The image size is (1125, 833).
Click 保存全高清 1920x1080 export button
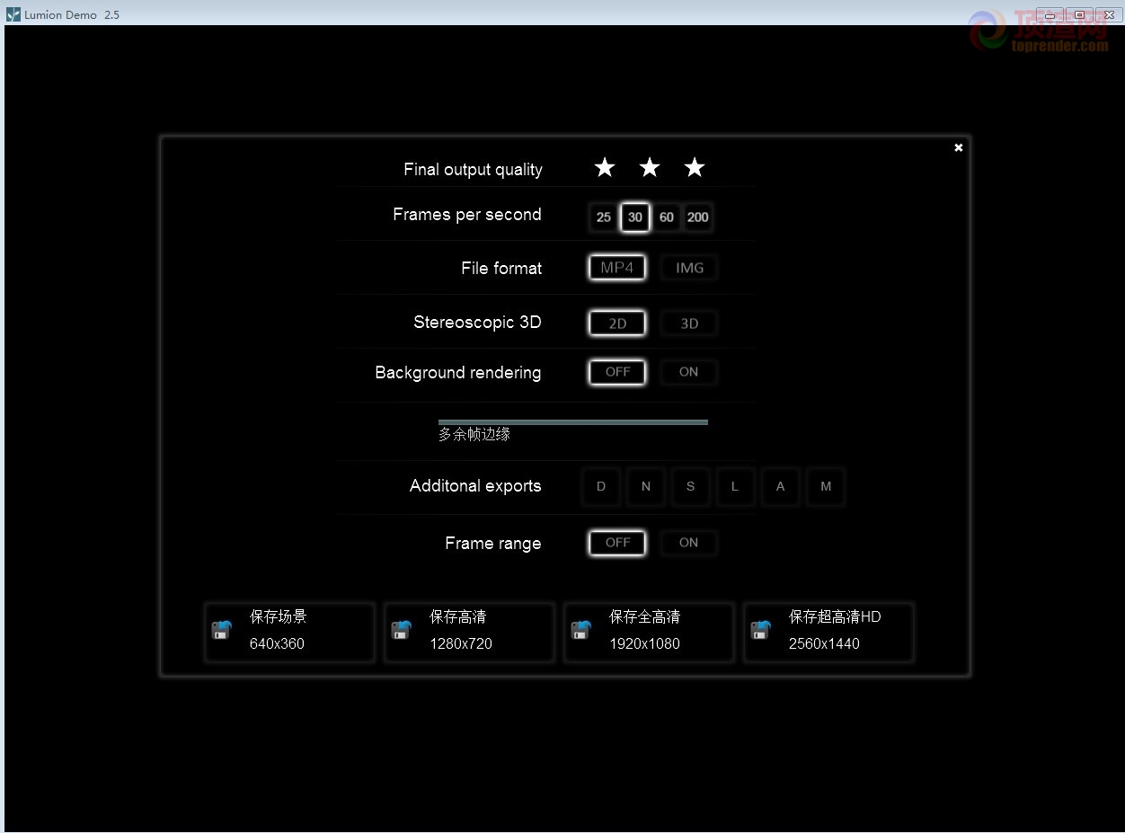coord(649,633)
